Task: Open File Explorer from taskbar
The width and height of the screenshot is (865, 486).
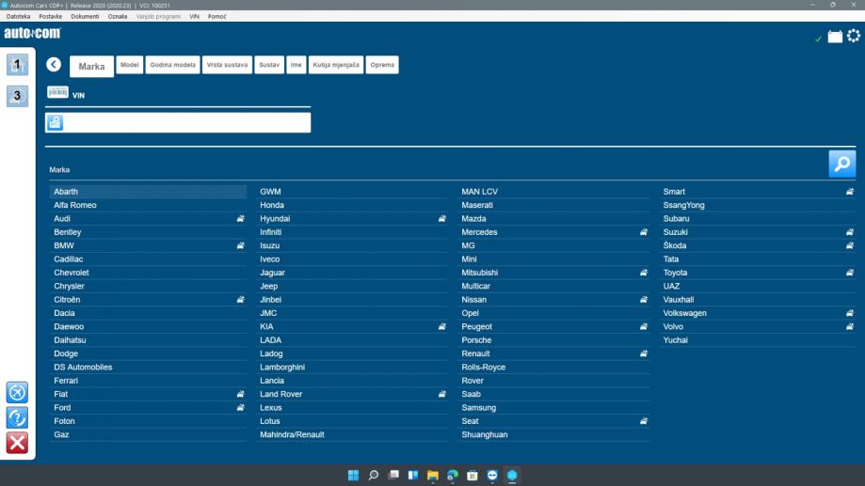Action: 433,475
